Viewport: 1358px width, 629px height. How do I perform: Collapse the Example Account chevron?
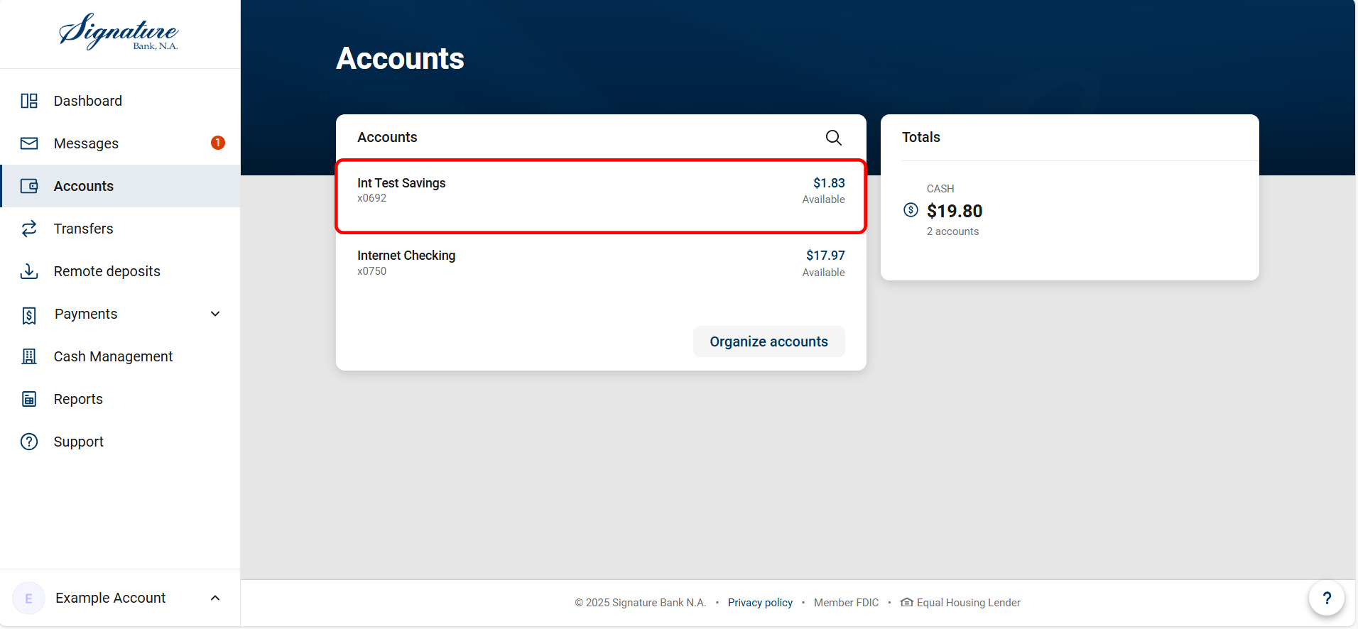click(214, 598)
